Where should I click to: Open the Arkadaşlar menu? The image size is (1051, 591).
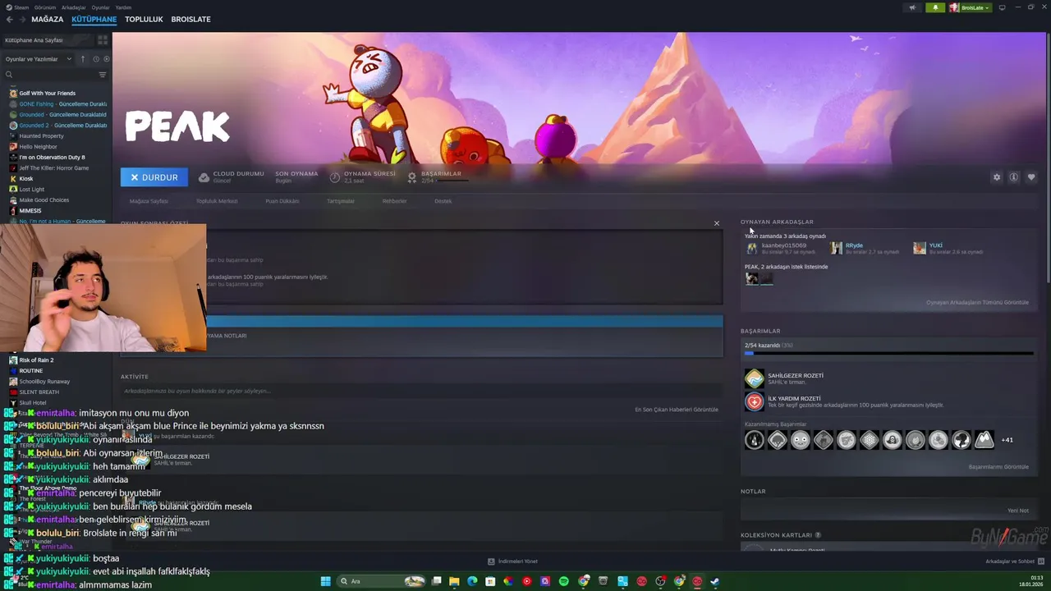[73, 7]
